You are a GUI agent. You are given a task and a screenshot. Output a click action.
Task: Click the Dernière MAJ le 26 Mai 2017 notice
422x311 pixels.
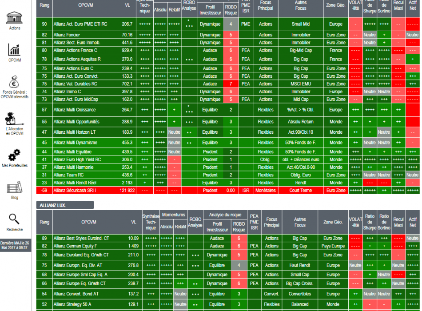(15, 245)
